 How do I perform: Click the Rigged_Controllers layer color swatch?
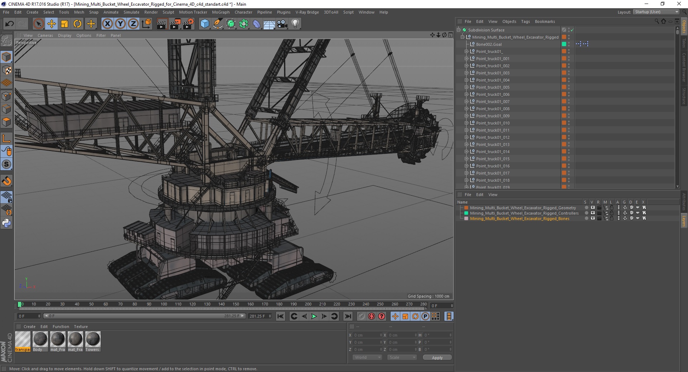(x=466, y=213)
